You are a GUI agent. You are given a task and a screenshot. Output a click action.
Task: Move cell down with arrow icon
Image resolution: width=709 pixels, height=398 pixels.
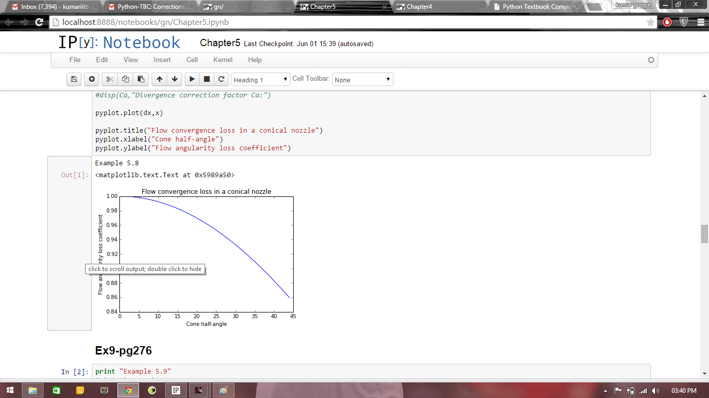click(175, 79)
